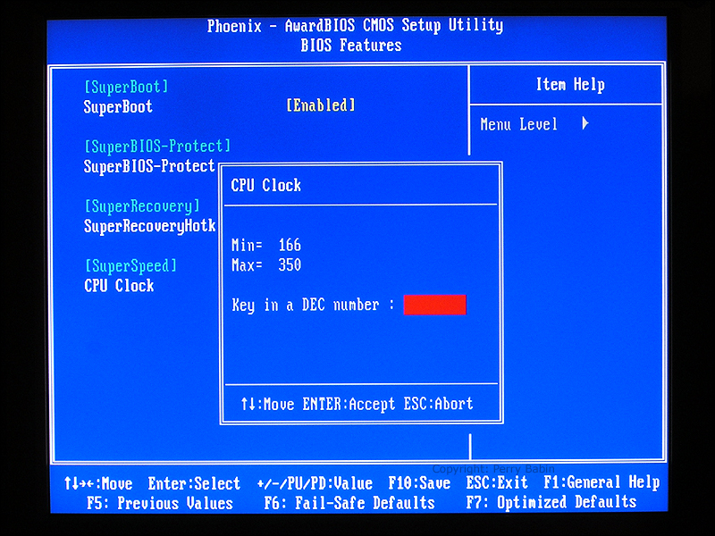Click the "F7: Optimized Defaults" shortcut hint
Viewport: 715px width, 536px height.
(x=551, y=502)
